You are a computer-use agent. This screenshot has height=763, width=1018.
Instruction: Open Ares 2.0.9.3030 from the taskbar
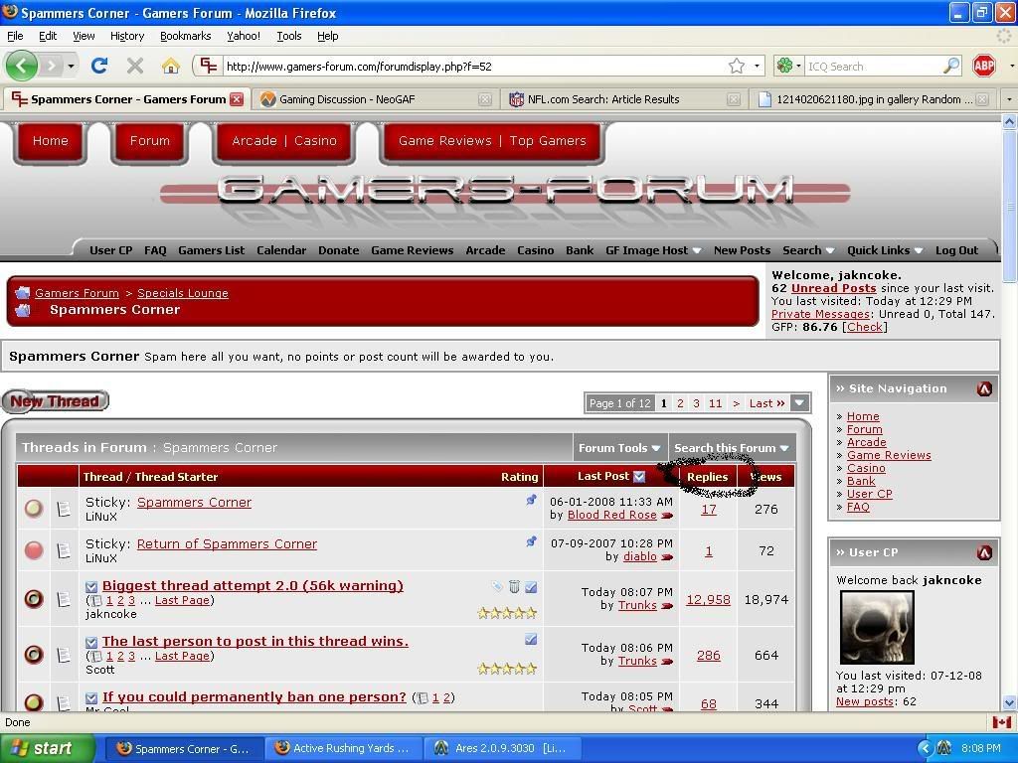[x=502, y=748]
